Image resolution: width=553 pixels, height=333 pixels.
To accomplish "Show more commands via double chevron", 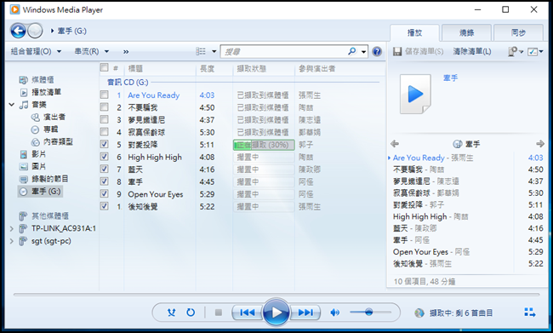I will tap(126, 52).
